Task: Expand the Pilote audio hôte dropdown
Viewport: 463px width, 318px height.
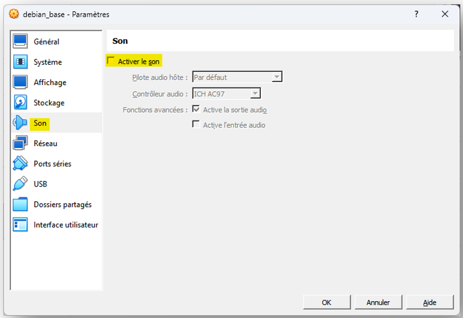Action: tap(237, 77)
